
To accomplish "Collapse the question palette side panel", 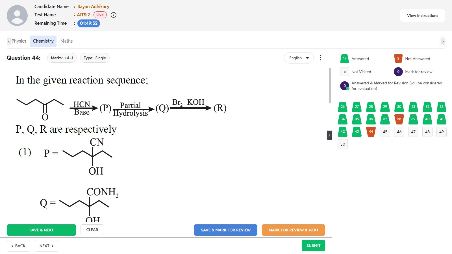I will click(329, 135).
